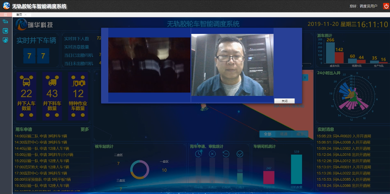Click the circled X rejected icon

212,154
